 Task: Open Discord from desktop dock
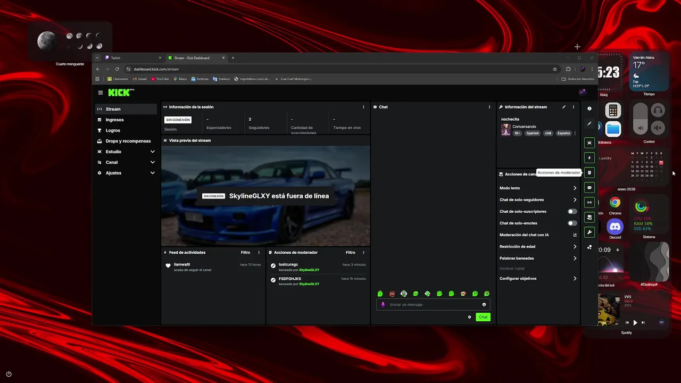(x=615, y=227)
